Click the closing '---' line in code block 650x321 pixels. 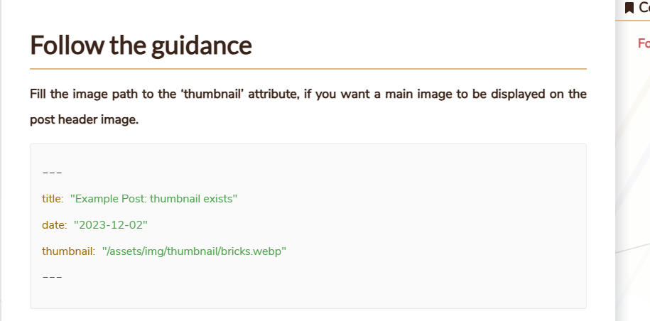(52, 276)
